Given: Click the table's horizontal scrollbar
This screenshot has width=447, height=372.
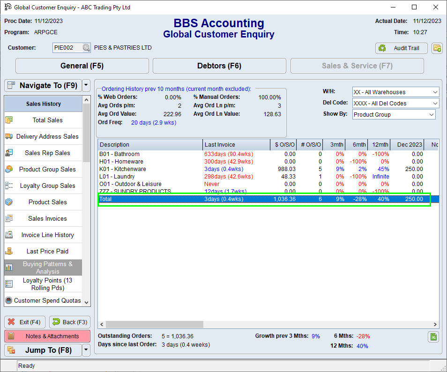Looking at the screenshot, I should point(187,324).
